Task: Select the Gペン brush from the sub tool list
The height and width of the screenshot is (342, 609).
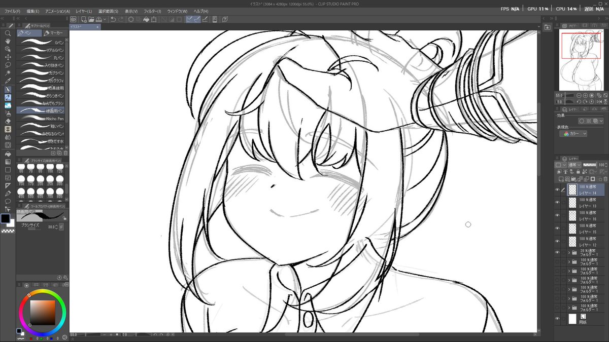Action: [43, 43]
